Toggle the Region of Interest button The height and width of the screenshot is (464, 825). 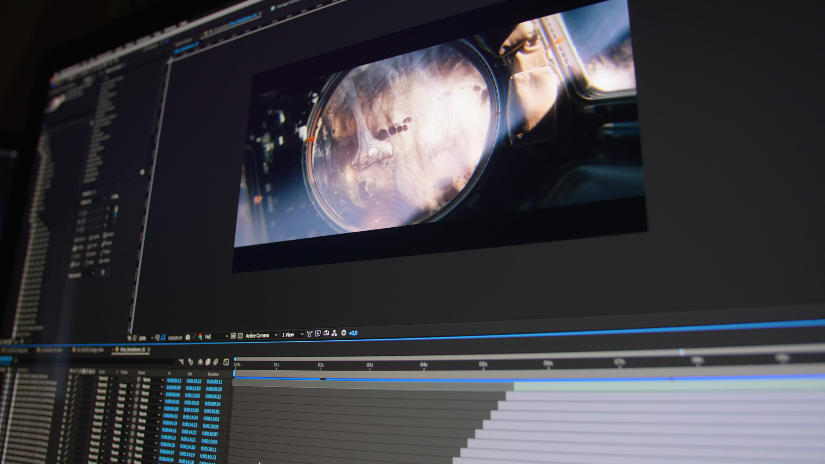coord(233,336)
